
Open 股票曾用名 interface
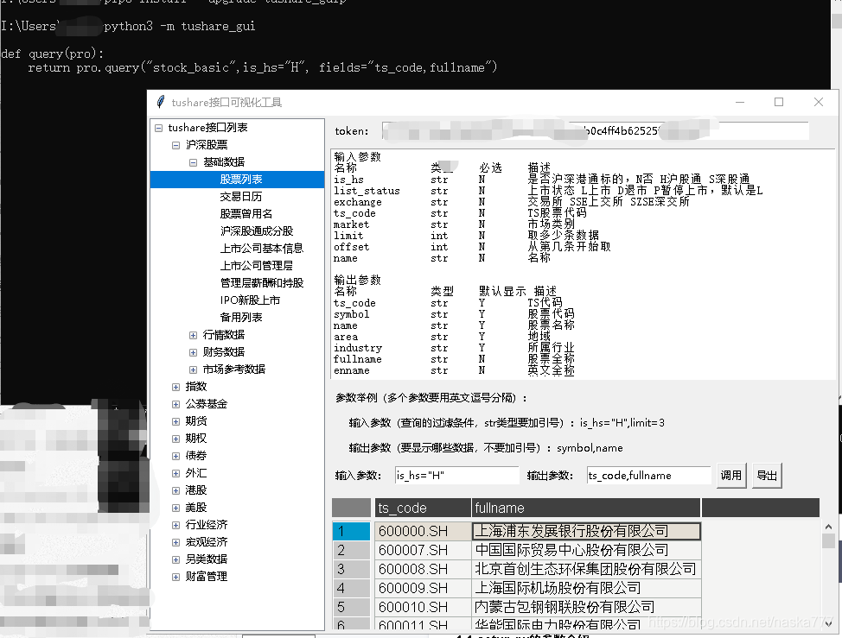246,214
